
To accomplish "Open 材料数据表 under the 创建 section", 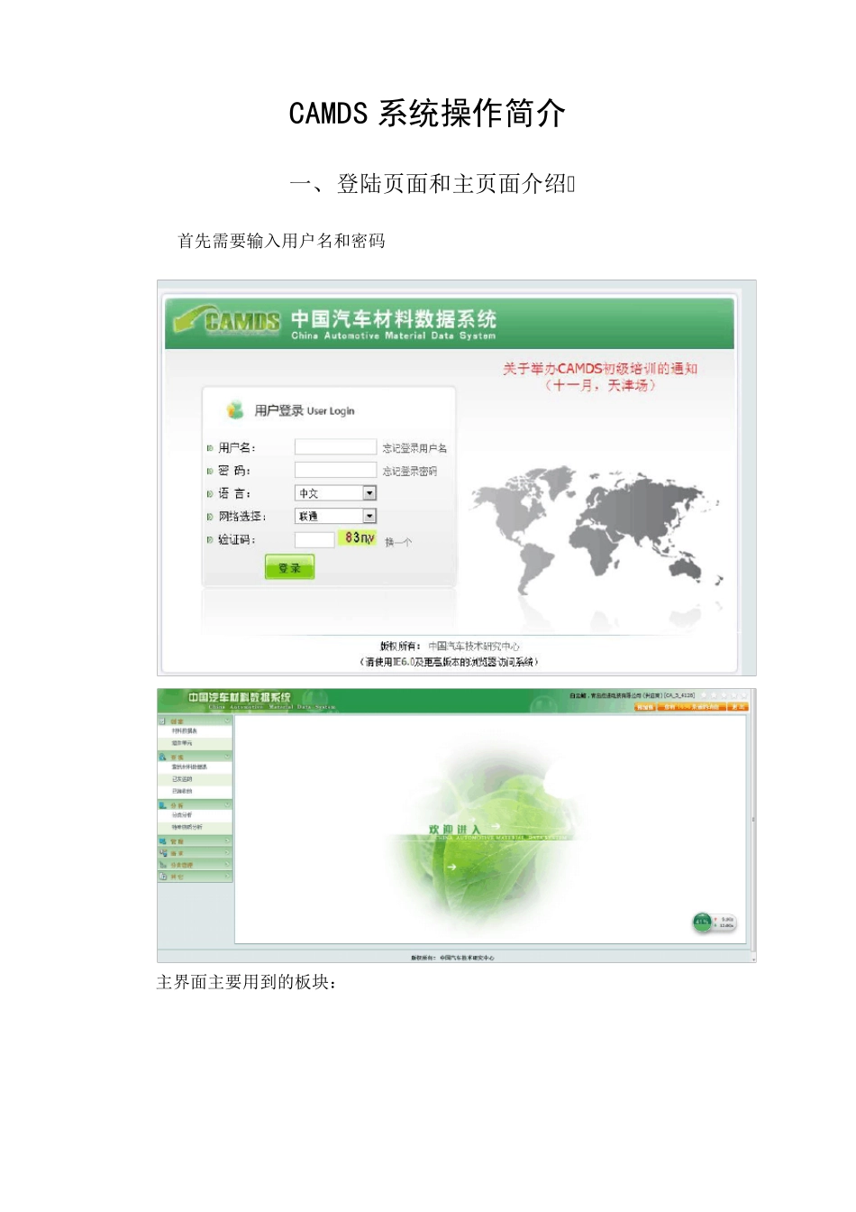I will point(184,731).
